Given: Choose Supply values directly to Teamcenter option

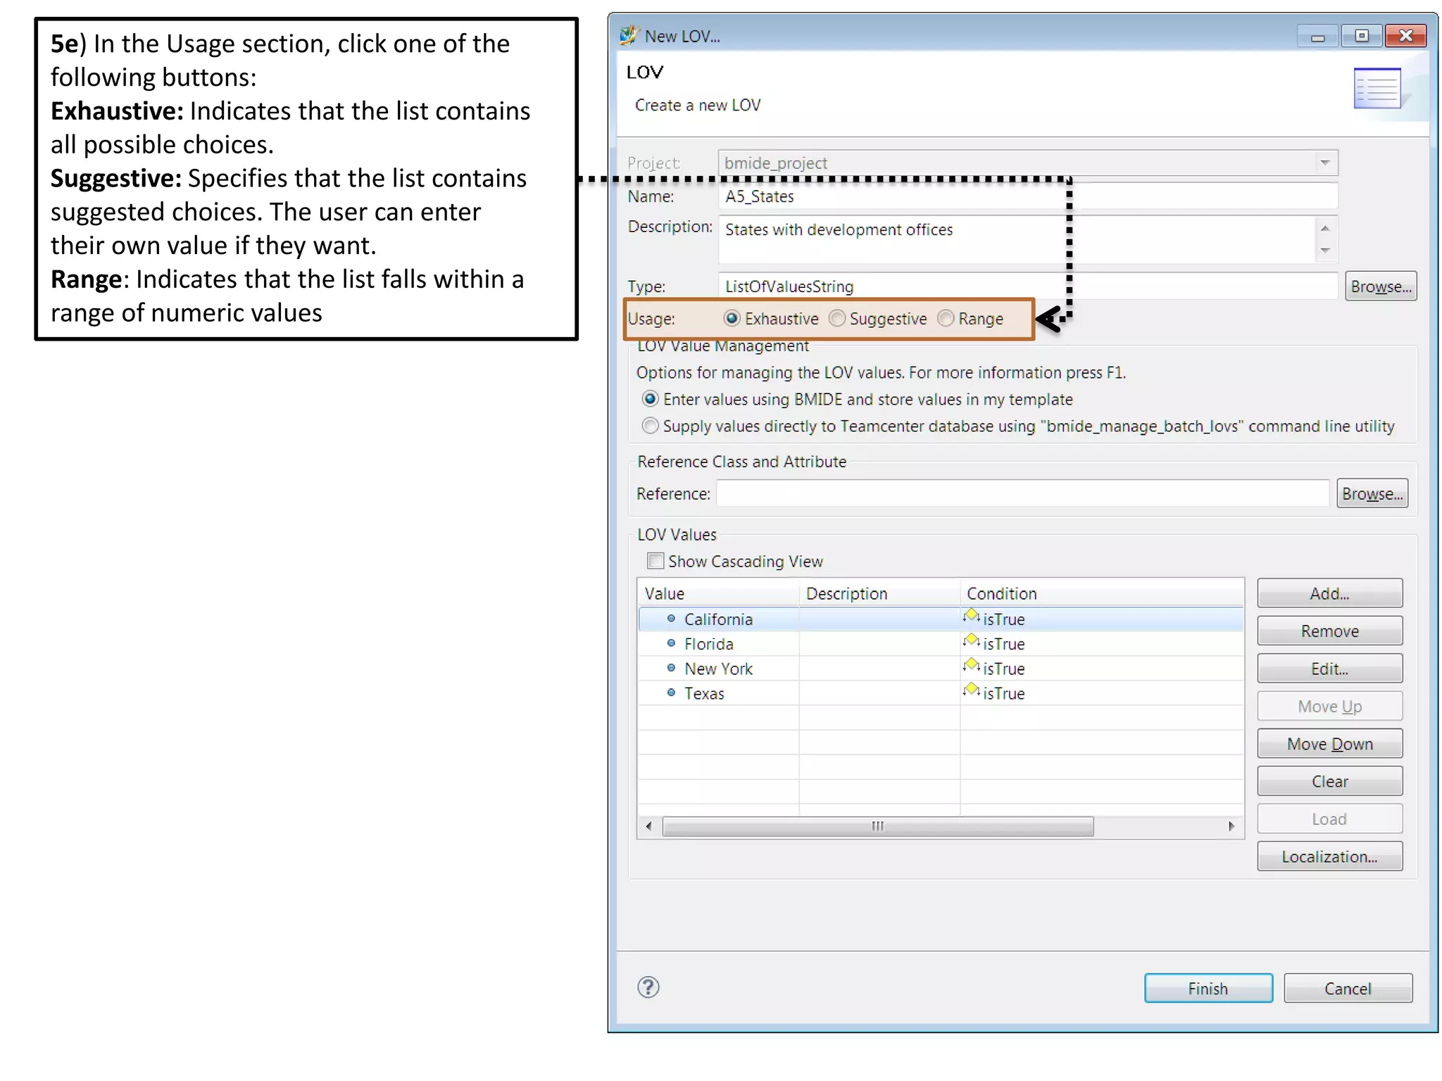Looking at the screenshot, I should (651, 426).
